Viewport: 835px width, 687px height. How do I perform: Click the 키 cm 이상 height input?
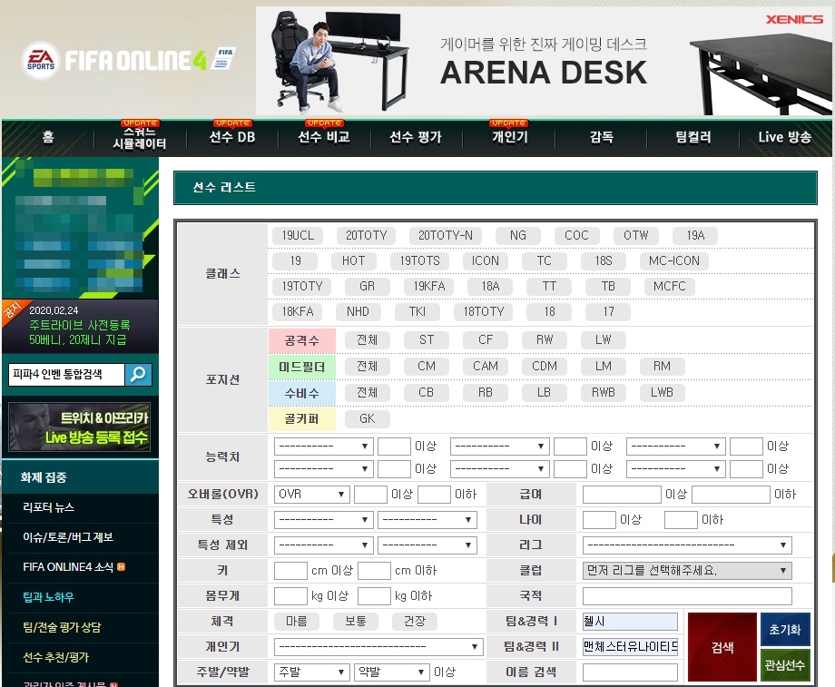(290, 571)
